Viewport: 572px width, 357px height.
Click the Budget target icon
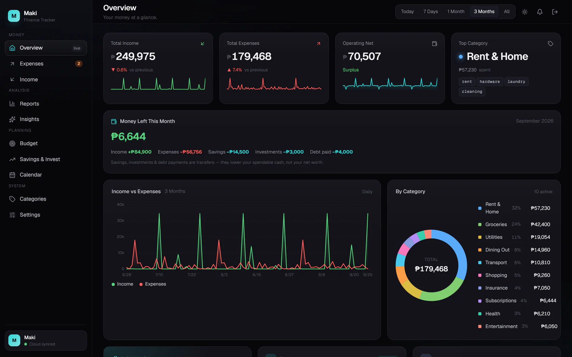coord(12,143)
